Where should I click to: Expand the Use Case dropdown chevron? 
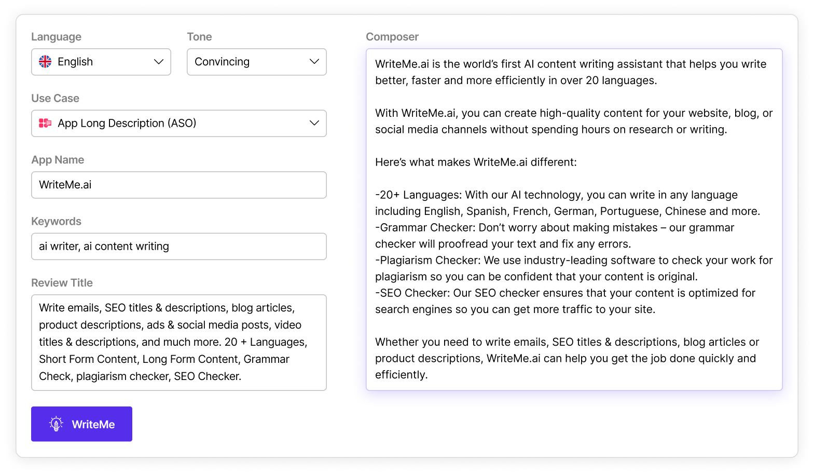pyautogui.click(x=314, y=123)
